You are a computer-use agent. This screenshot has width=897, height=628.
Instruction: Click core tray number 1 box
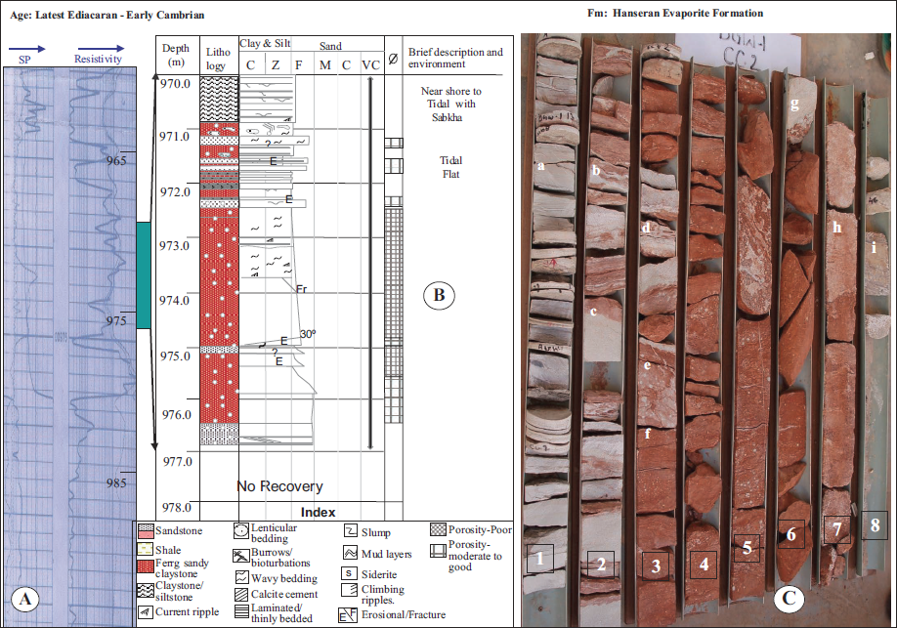click(x=540, y=559)
